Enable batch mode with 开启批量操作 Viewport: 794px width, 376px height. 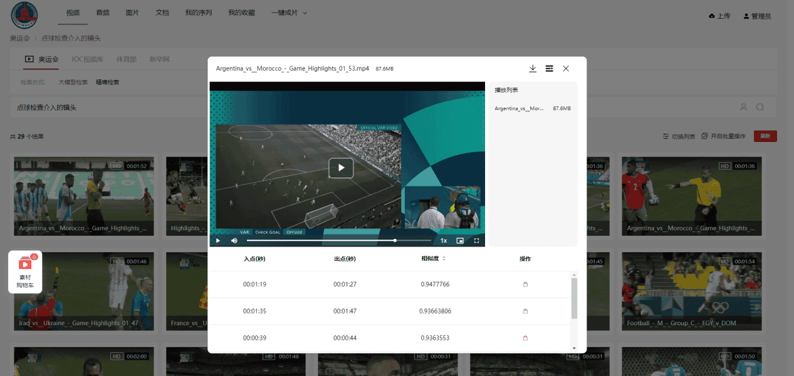click(x=723, y=136)
